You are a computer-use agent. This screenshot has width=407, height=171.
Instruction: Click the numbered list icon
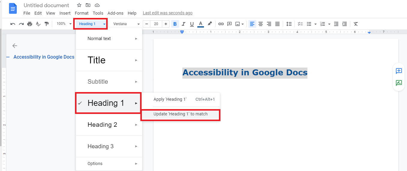coord(323,24)
